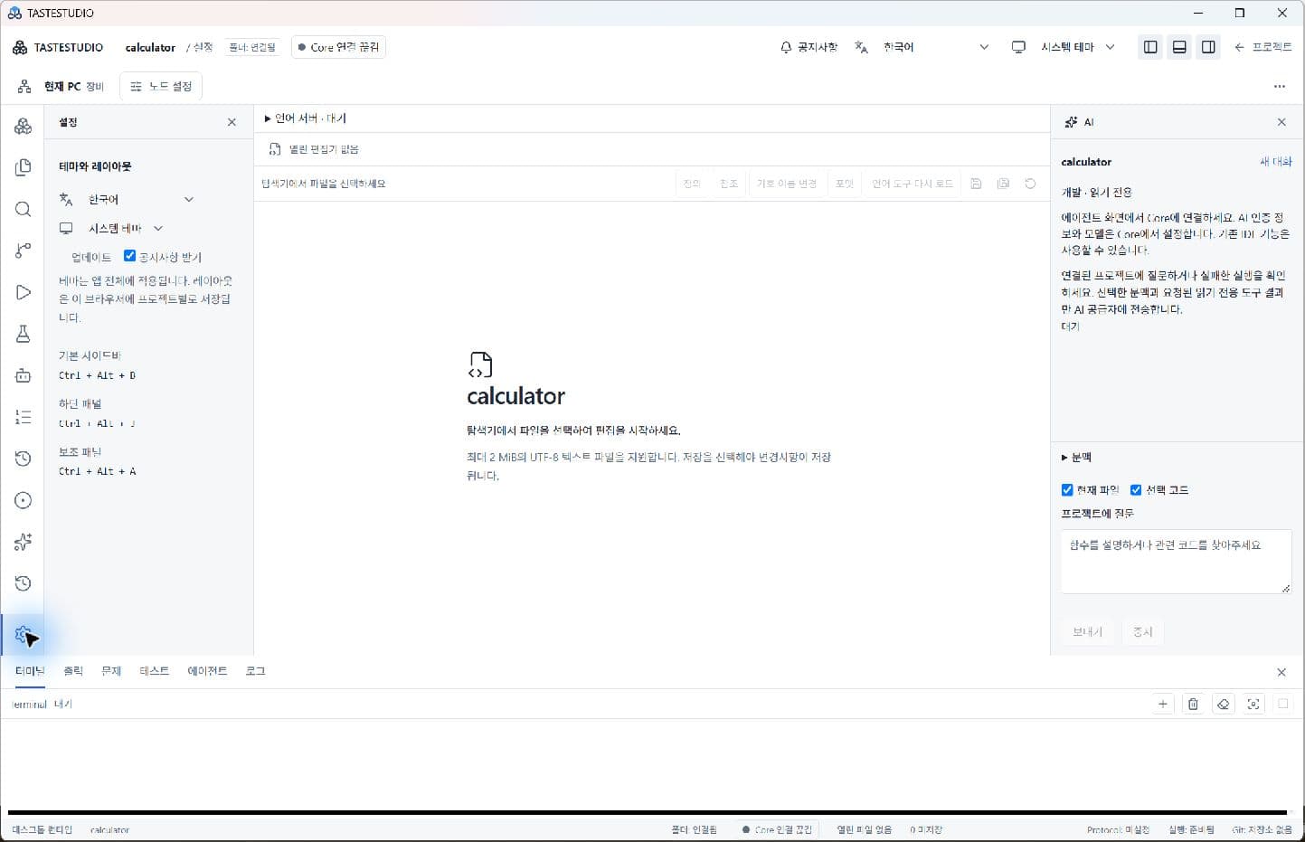The image size is (1305, 842).
Task: Expand the 문맥 section in the AI panel
Action: 1076,458
